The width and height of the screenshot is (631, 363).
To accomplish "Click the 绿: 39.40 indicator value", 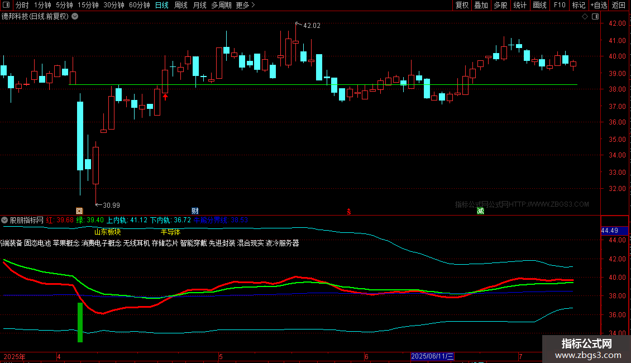I will pos(90,220).
